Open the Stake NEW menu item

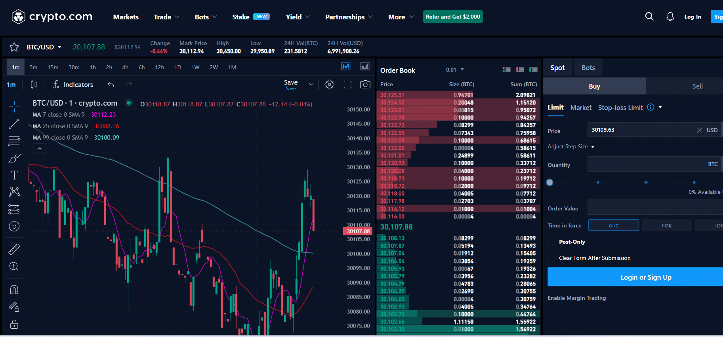(251, 17)
